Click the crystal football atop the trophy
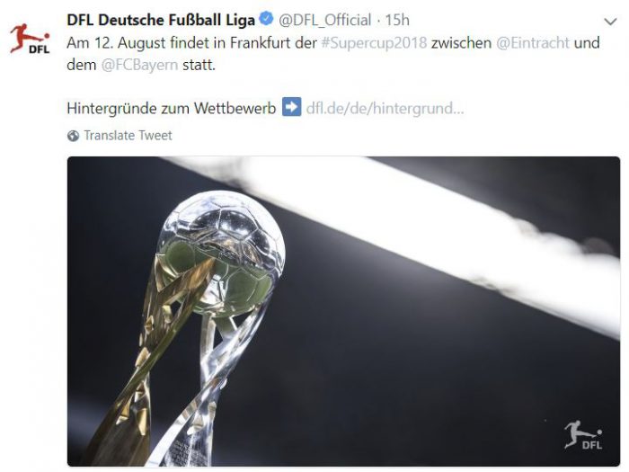Image resolution: width=629 pixels, height=472 pixels. coord(221,253)
